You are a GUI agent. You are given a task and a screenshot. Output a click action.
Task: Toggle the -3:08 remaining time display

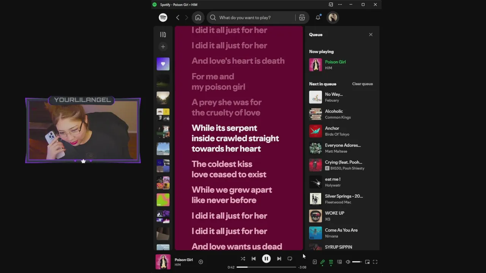coord(302,267)
